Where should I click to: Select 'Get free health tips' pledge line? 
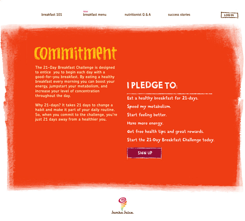(x=165, y=131)
